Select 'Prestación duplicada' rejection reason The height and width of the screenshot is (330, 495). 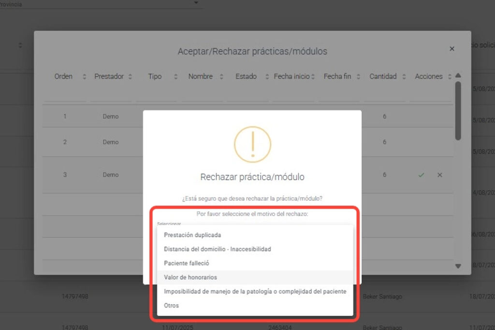pyautogui.click(x=192, y=235)
